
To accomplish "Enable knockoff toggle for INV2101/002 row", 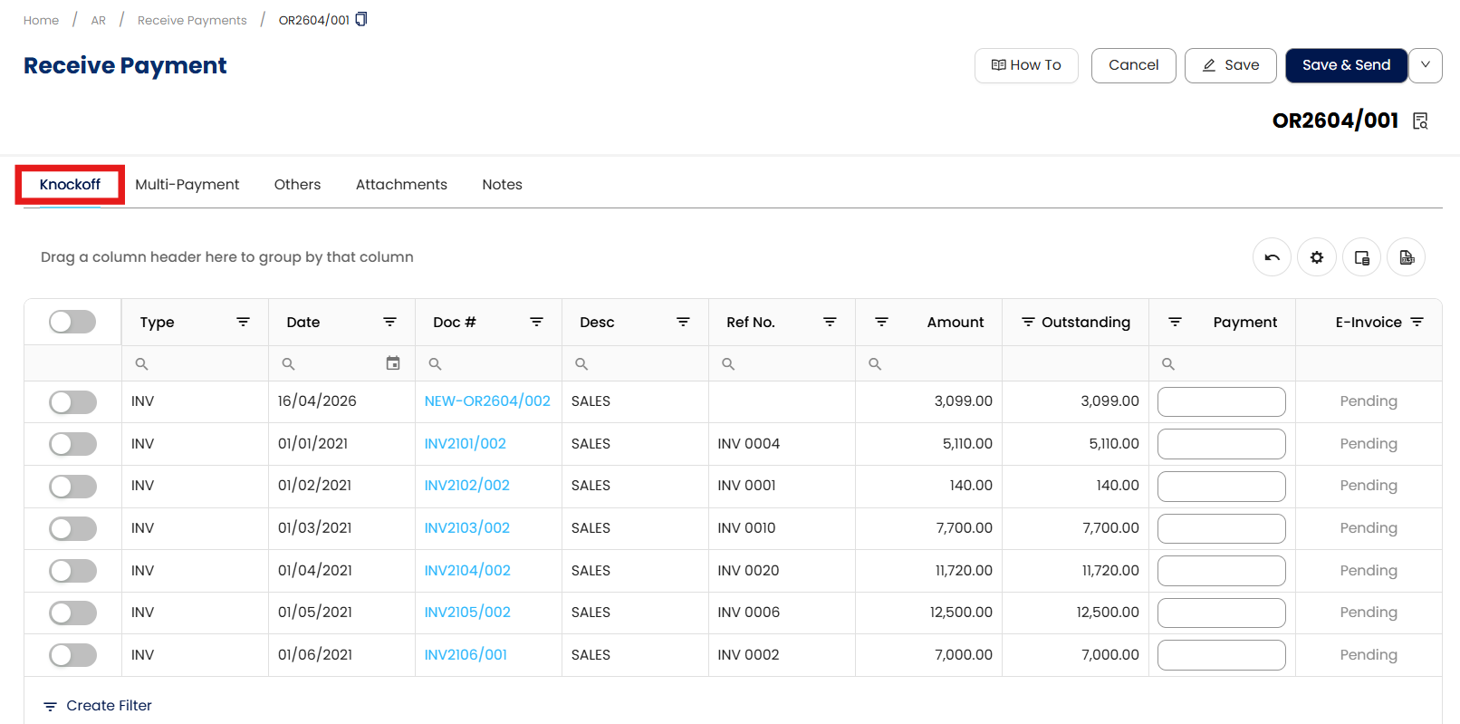I will 72,444.
